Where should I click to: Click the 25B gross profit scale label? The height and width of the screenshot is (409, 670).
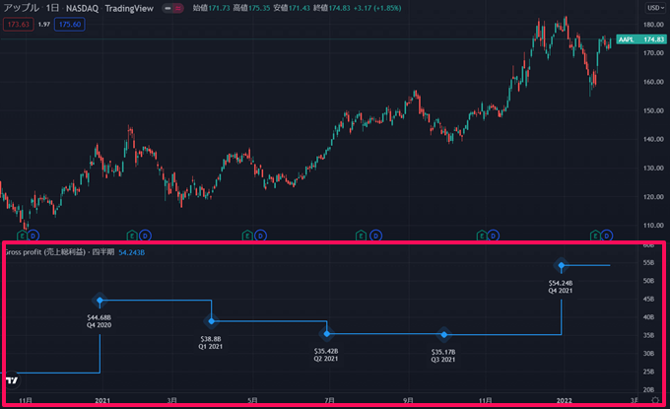coord(648,372)
